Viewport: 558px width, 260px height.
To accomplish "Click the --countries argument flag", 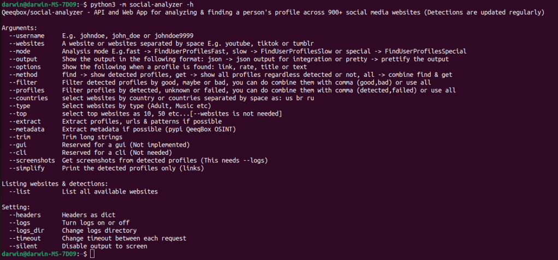I will pos(29,98).
